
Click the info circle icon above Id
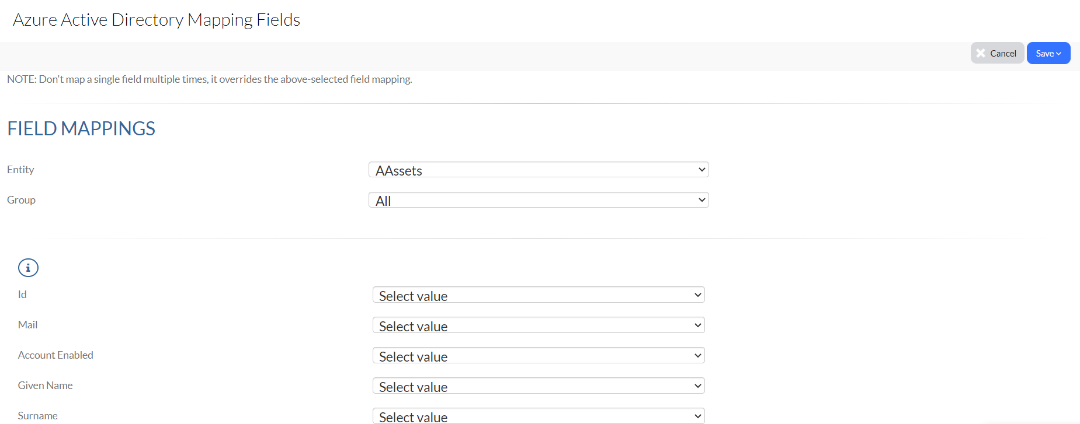click(x=28, y=268)
